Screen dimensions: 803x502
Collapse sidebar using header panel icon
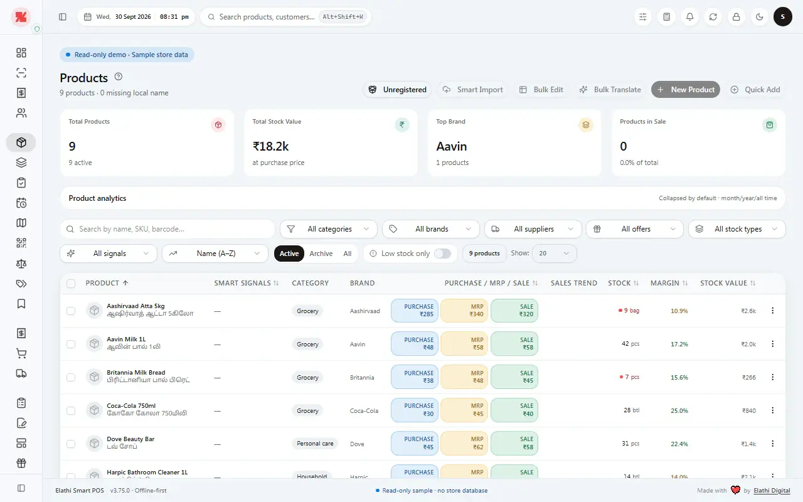click(x=63, y=17)
